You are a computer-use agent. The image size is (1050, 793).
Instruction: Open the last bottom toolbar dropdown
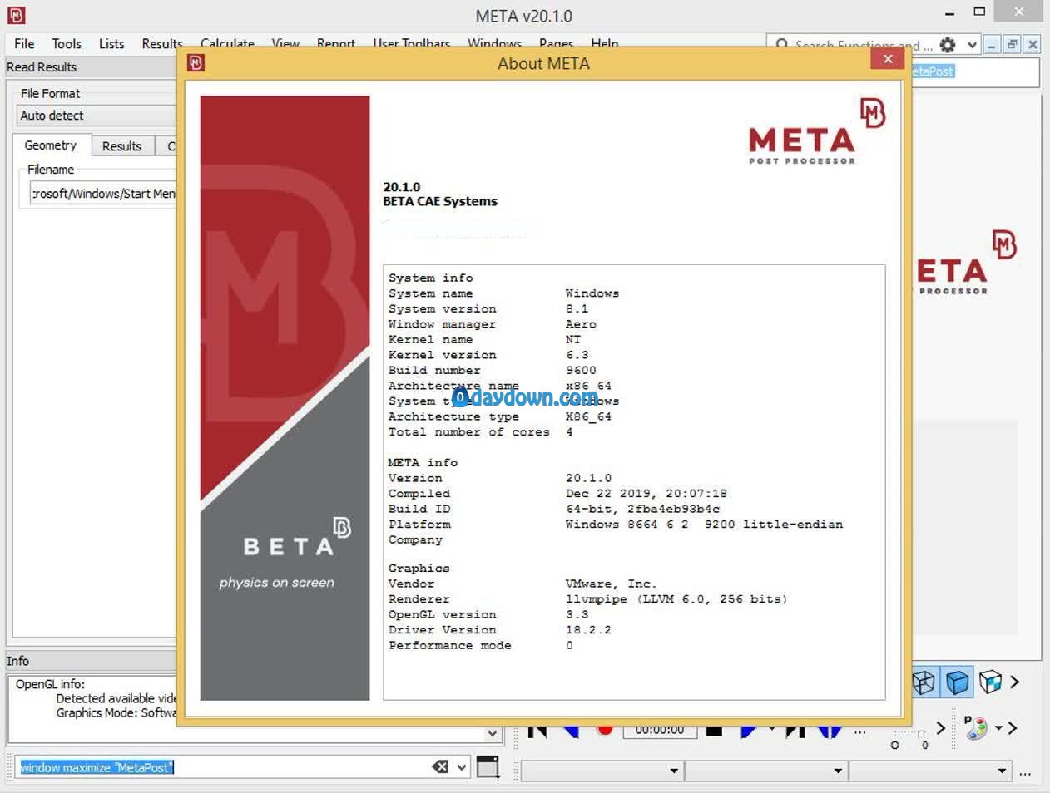[930, 771]
